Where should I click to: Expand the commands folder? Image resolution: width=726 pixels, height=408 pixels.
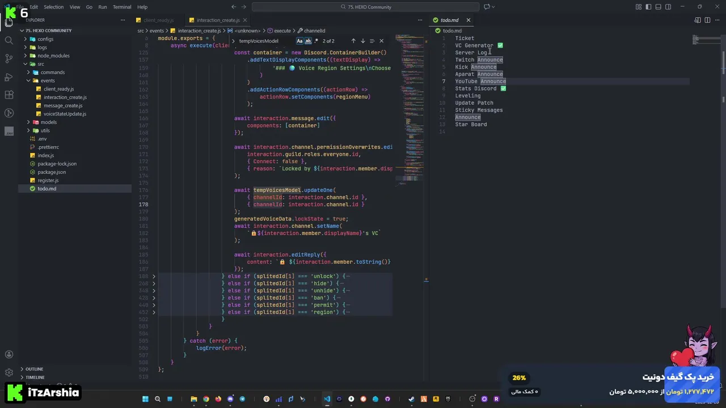(x=52, y=73)
